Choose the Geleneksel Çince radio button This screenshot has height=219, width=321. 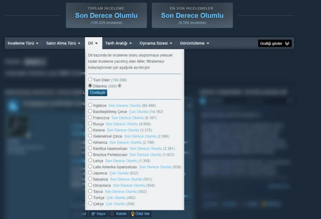pos(90,136)
